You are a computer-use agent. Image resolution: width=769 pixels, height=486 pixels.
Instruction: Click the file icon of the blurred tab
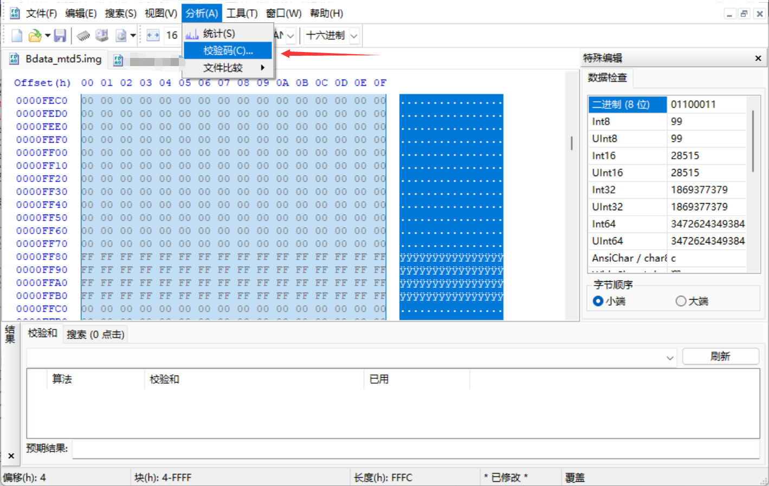point(118,61)
